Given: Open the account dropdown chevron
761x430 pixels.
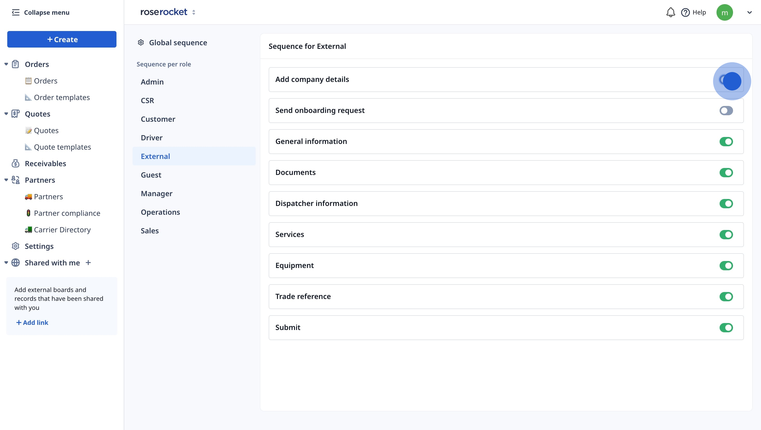Looking at the screenshot, I should click(x=749, y=12).
